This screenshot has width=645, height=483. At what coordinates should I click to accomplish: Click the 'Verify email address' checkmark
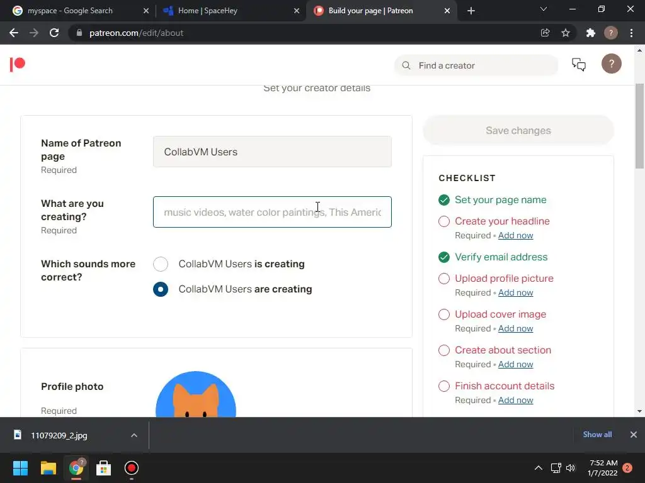click(x=444, y=257)
